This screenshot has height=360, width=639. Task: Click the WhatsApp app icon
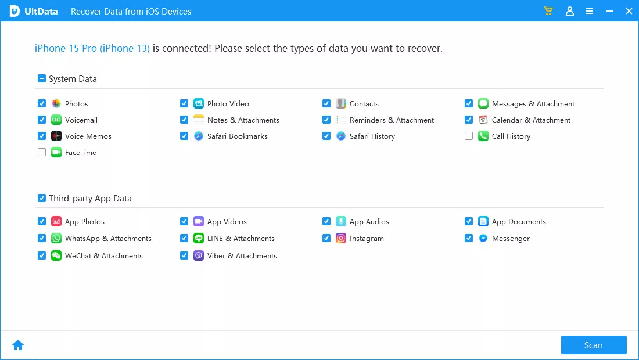(x=56, y=238)
